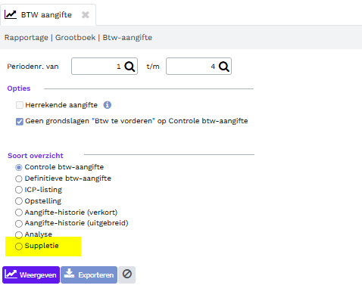Image resolution: width=362 pixels, height=304 pixels.
Task: Close the BTW aangifte tab
Action: 86,15
